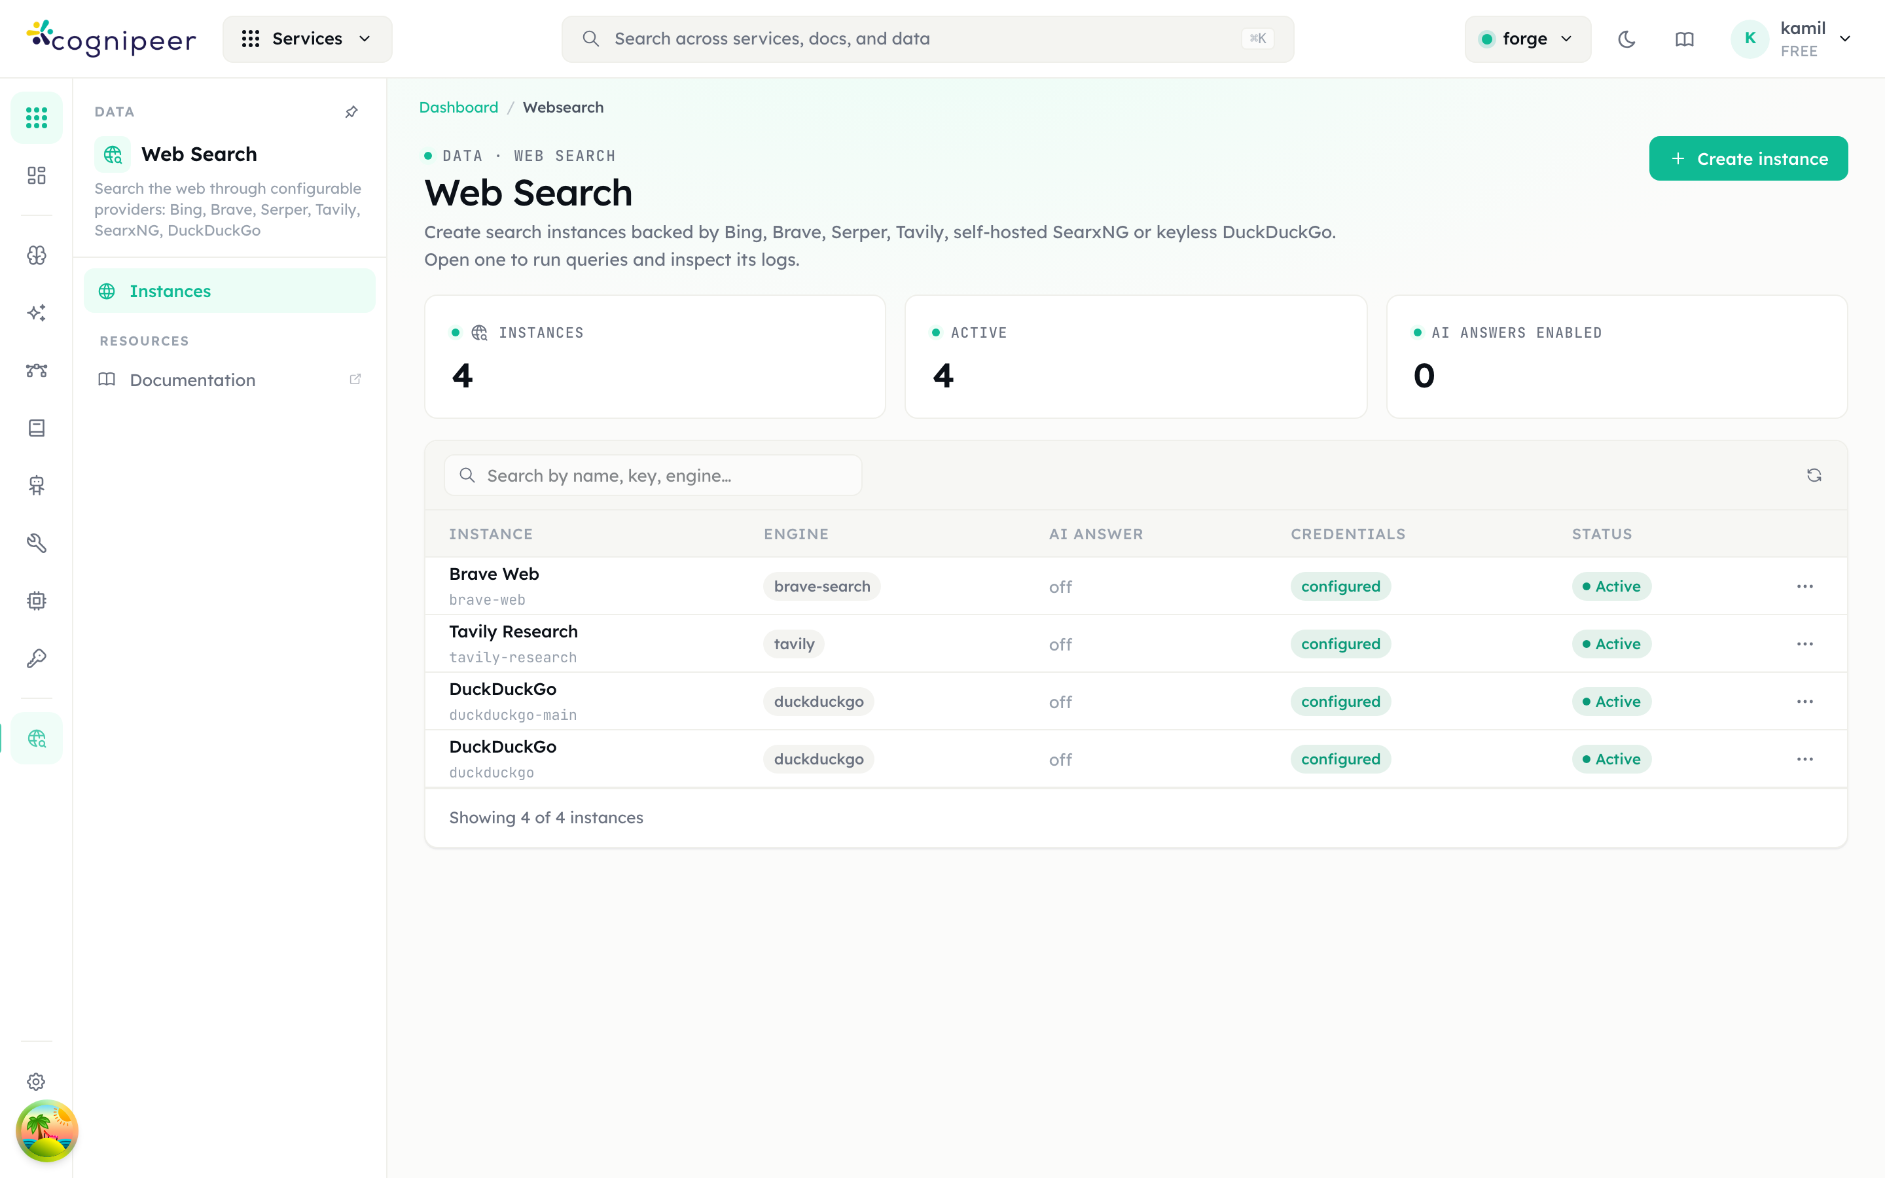
Task: Focus global search across services field
Action: pyautogui.click(x=927, y=39)
